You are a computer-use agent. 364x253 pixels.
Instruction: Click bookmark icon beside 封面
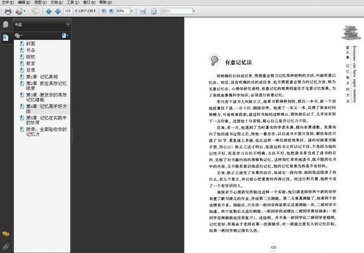(x=22, y=44)
